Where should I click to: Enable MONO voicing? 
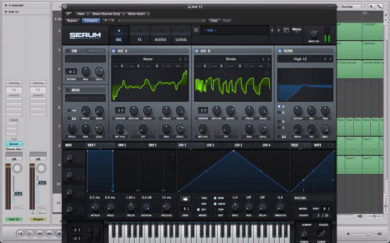[x=296, y=209]
